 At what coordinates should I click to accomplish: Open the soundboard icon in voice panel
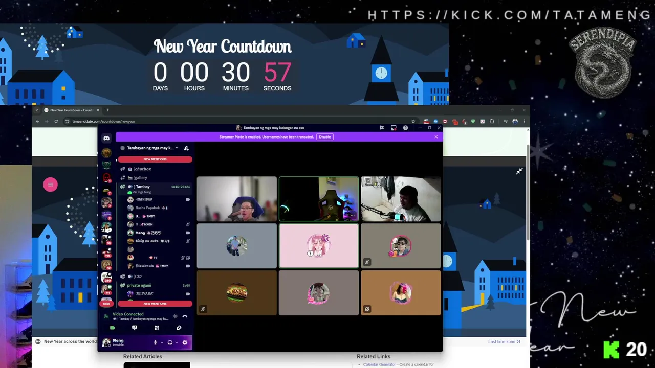click(x=179, y=328)
